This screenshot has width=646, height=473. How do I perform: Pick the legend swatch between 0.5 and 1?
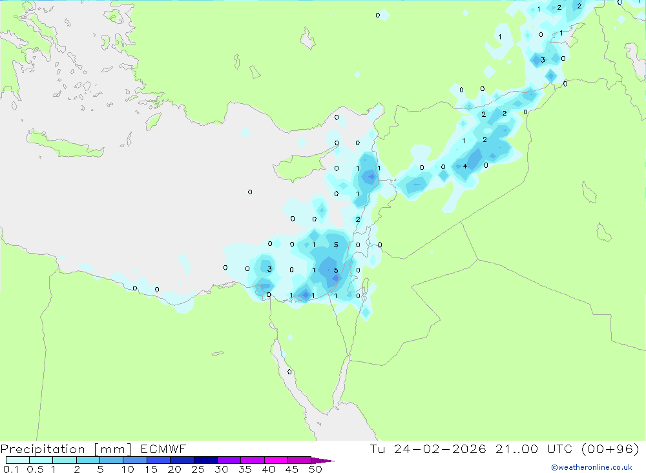click(41, 460)
